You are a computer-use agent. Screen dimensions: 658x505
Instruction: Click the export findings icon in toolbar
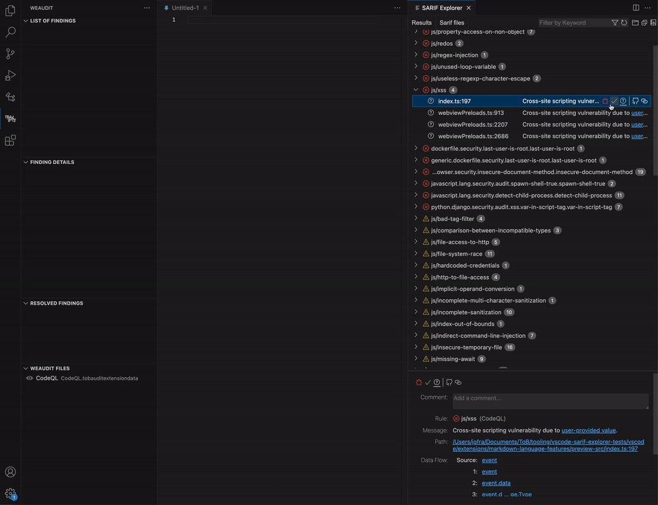pyautogui.click(x=653, y=22)
